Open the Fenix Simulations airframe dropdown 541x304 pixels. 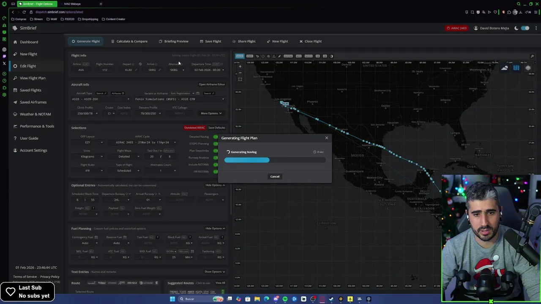point(180,99)
